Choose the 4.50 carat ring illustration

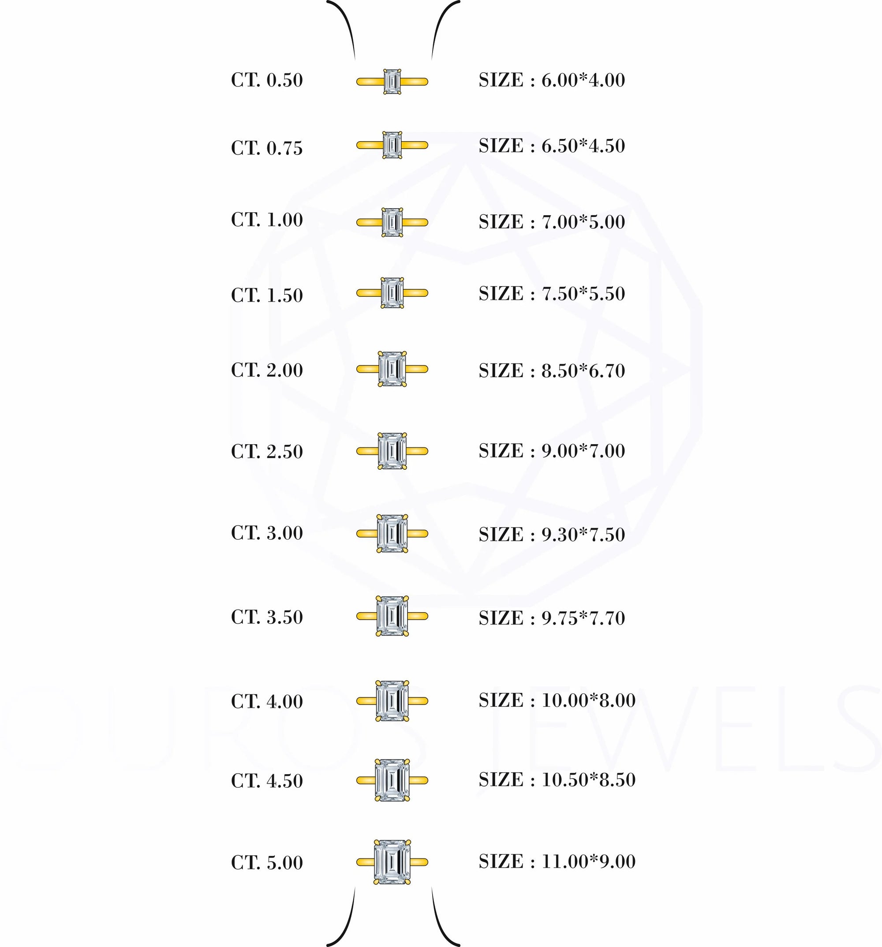click(x=392, y=780)
